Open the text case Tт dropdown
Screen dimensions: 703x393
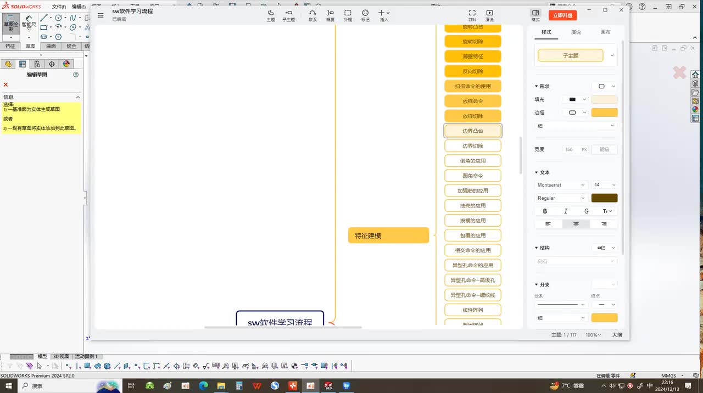(x=607, y=211)
